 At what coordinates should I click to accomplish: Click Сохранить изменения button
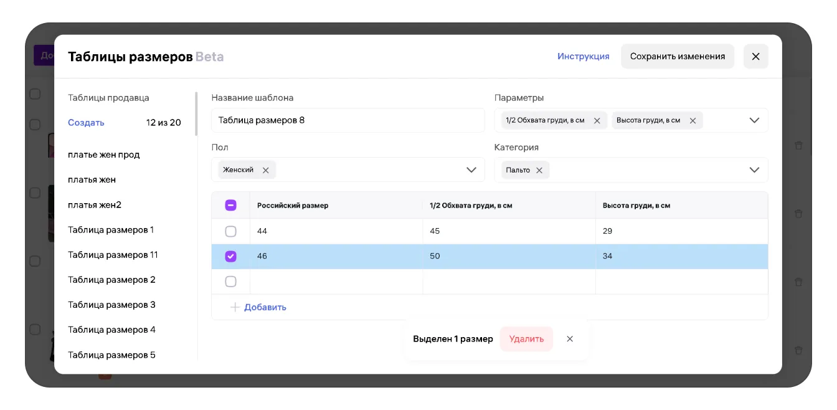677,57
